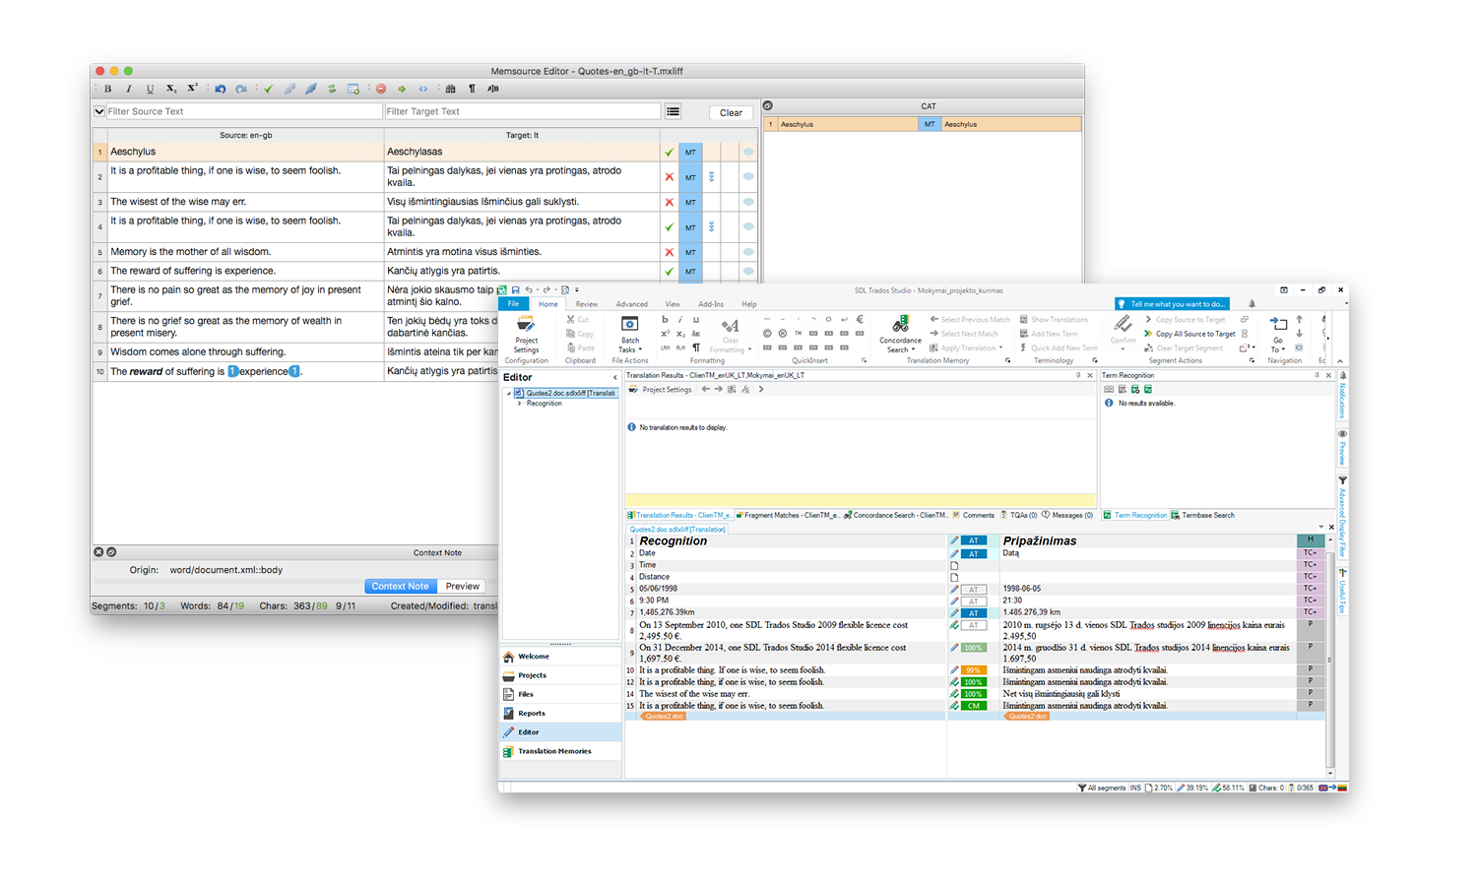Click 99% match status of Trados segment 10
The image size is (1477, 886).
973,670
